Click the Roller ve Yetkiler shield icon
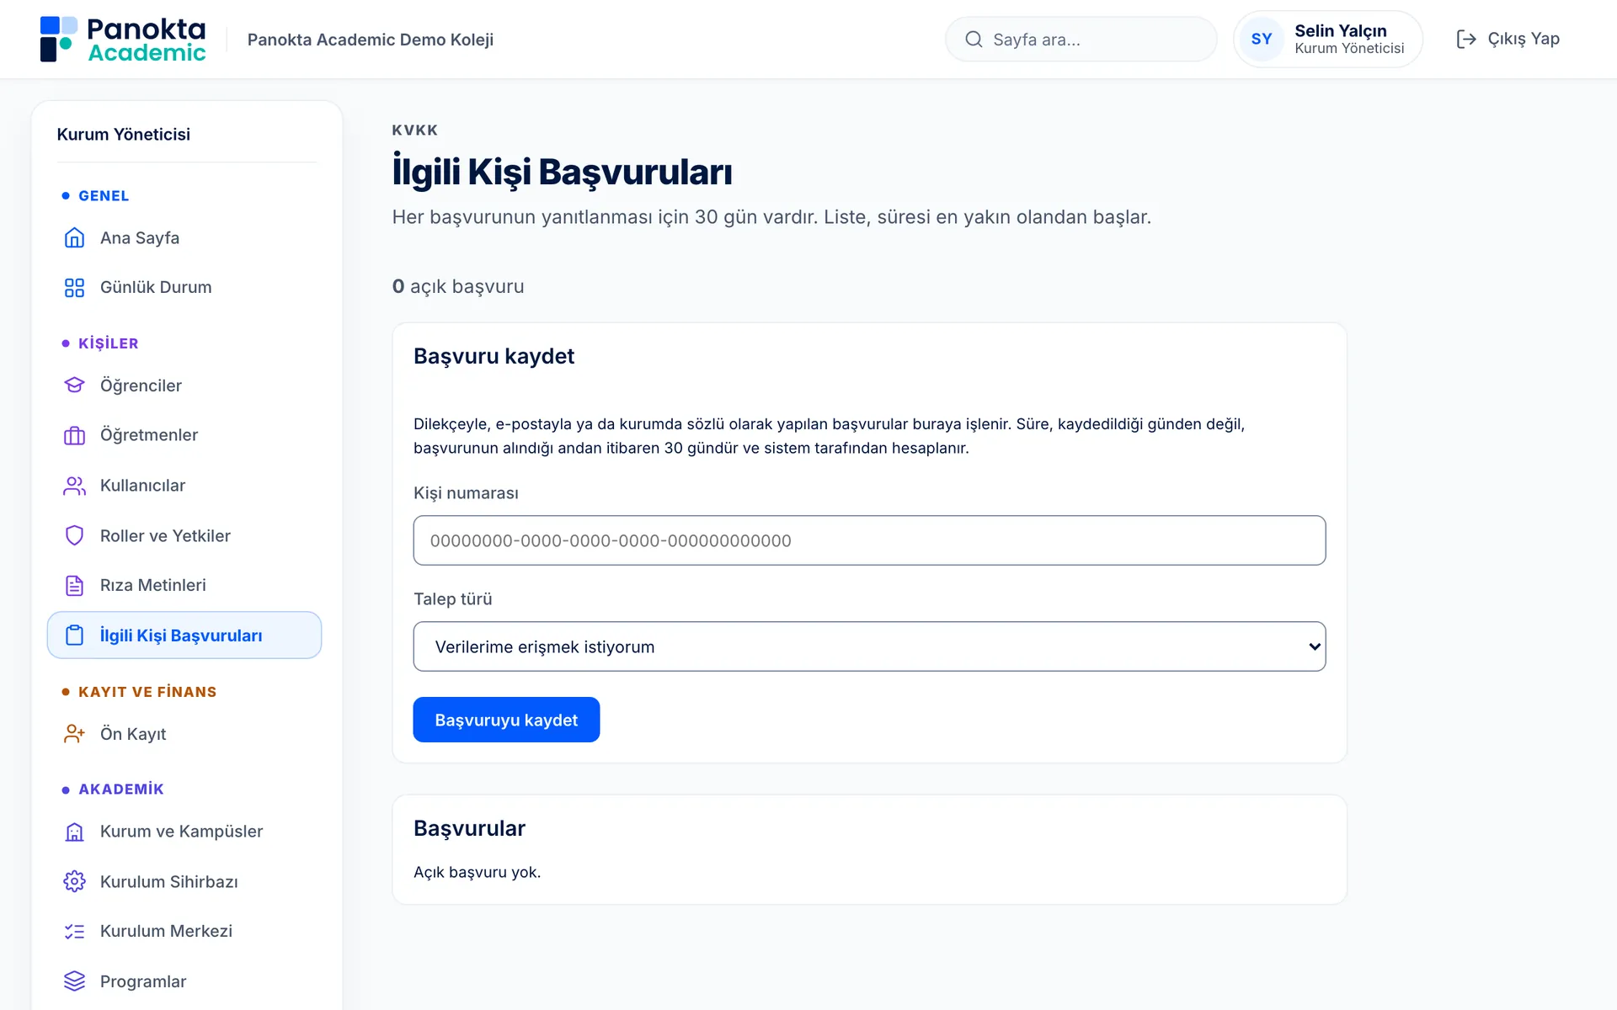This screenshot has height=1010, width=1617. (74, 535)
